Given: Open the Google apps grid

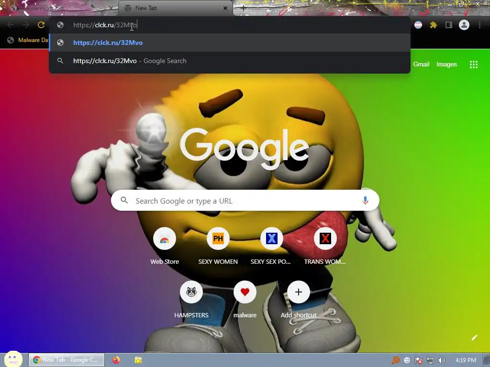Looking at the screenshot, I should tap(473, 65).
